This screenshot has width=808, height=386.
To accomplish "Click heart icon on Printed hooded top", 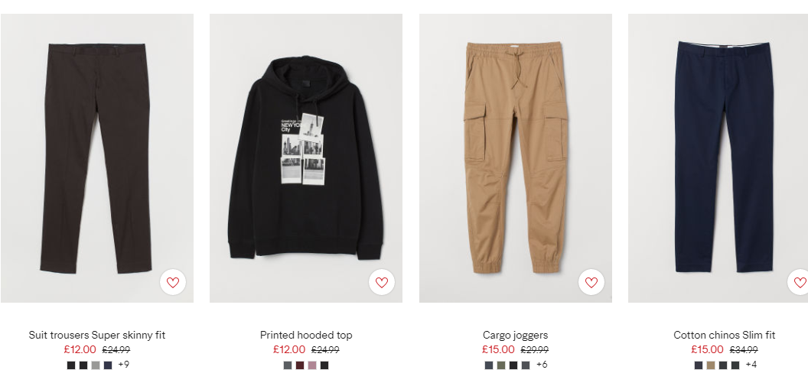I will pos(382,282).
